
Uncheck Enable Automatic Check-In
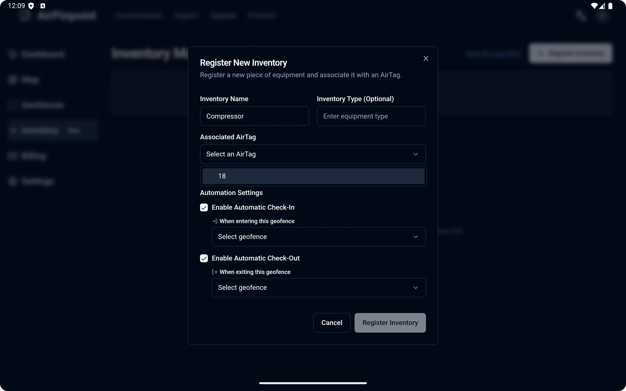204,207
